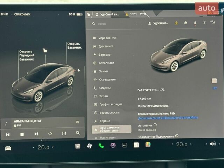Open the notifications bell icon
Viewport: 224px width, 168px height.
195,23
